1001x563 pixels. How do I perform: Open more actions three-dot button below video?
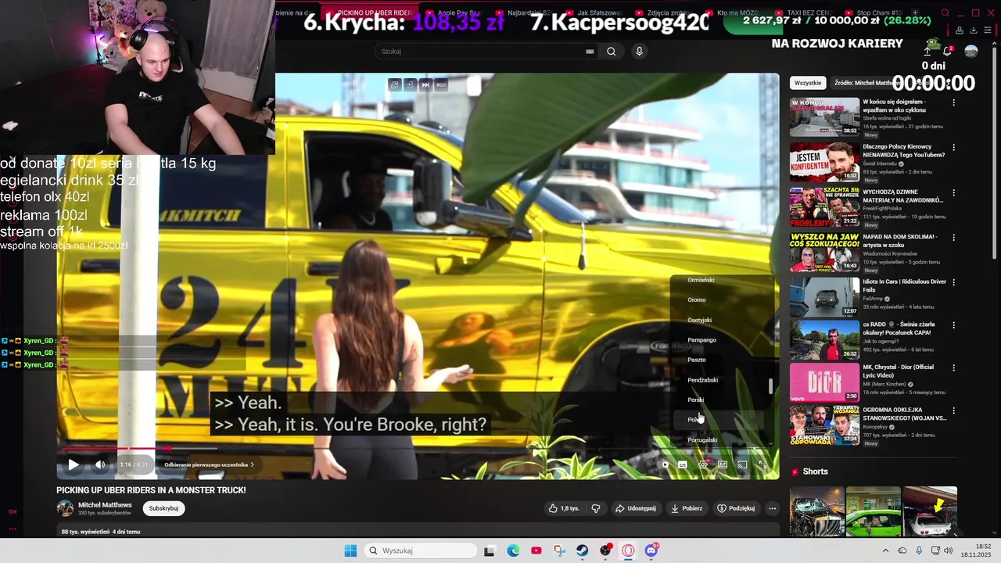pos(772,508)
